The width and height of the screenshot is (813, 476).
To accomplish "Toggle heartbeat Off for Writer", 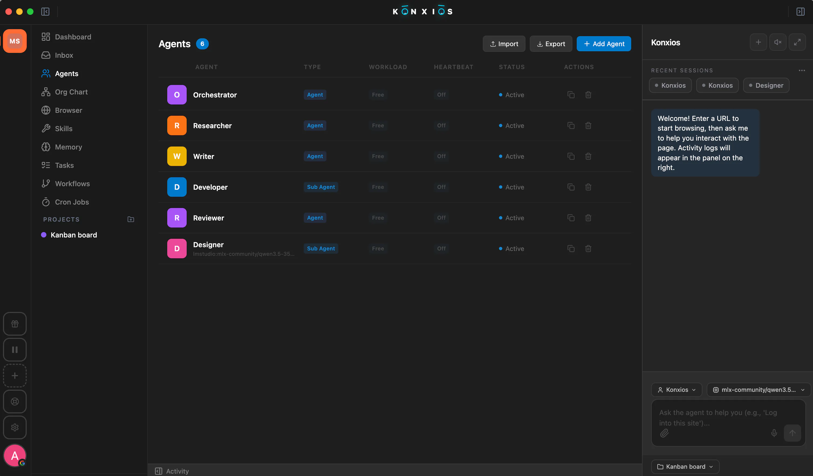I will 441,156.
